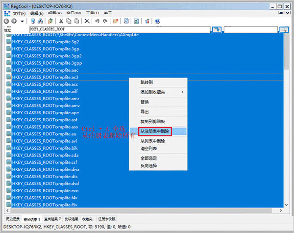Click the Forward navigation arrow
294x233 pixels.
[x=14, y=21]
